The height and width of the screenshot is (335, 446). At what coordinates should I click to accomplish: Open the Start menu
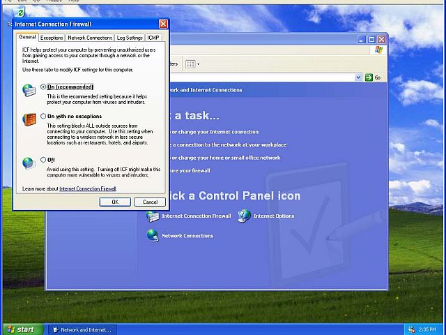click(23, 329)
